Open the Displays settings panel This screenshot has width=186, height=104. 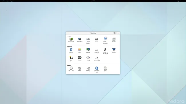coord(88,50)
